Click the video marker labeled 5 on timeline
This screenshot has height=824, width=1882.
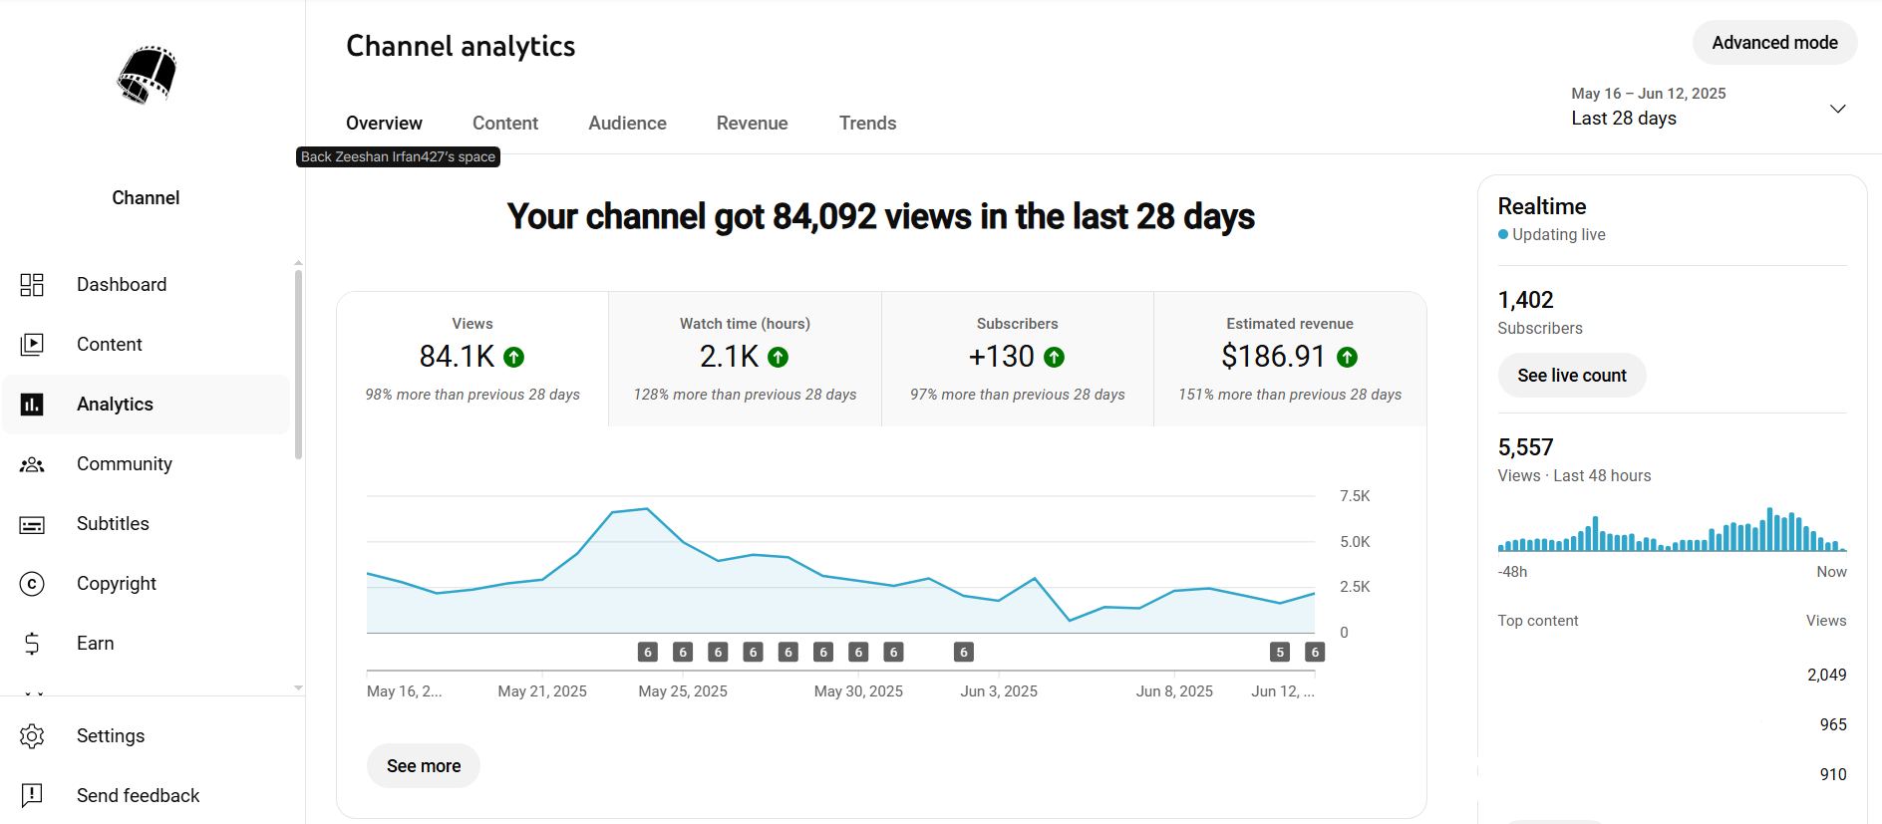1280,652
